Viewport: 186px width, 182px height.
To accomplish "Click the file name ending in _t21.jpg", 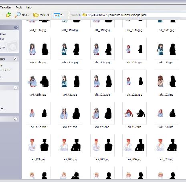I will click(70, 94).
